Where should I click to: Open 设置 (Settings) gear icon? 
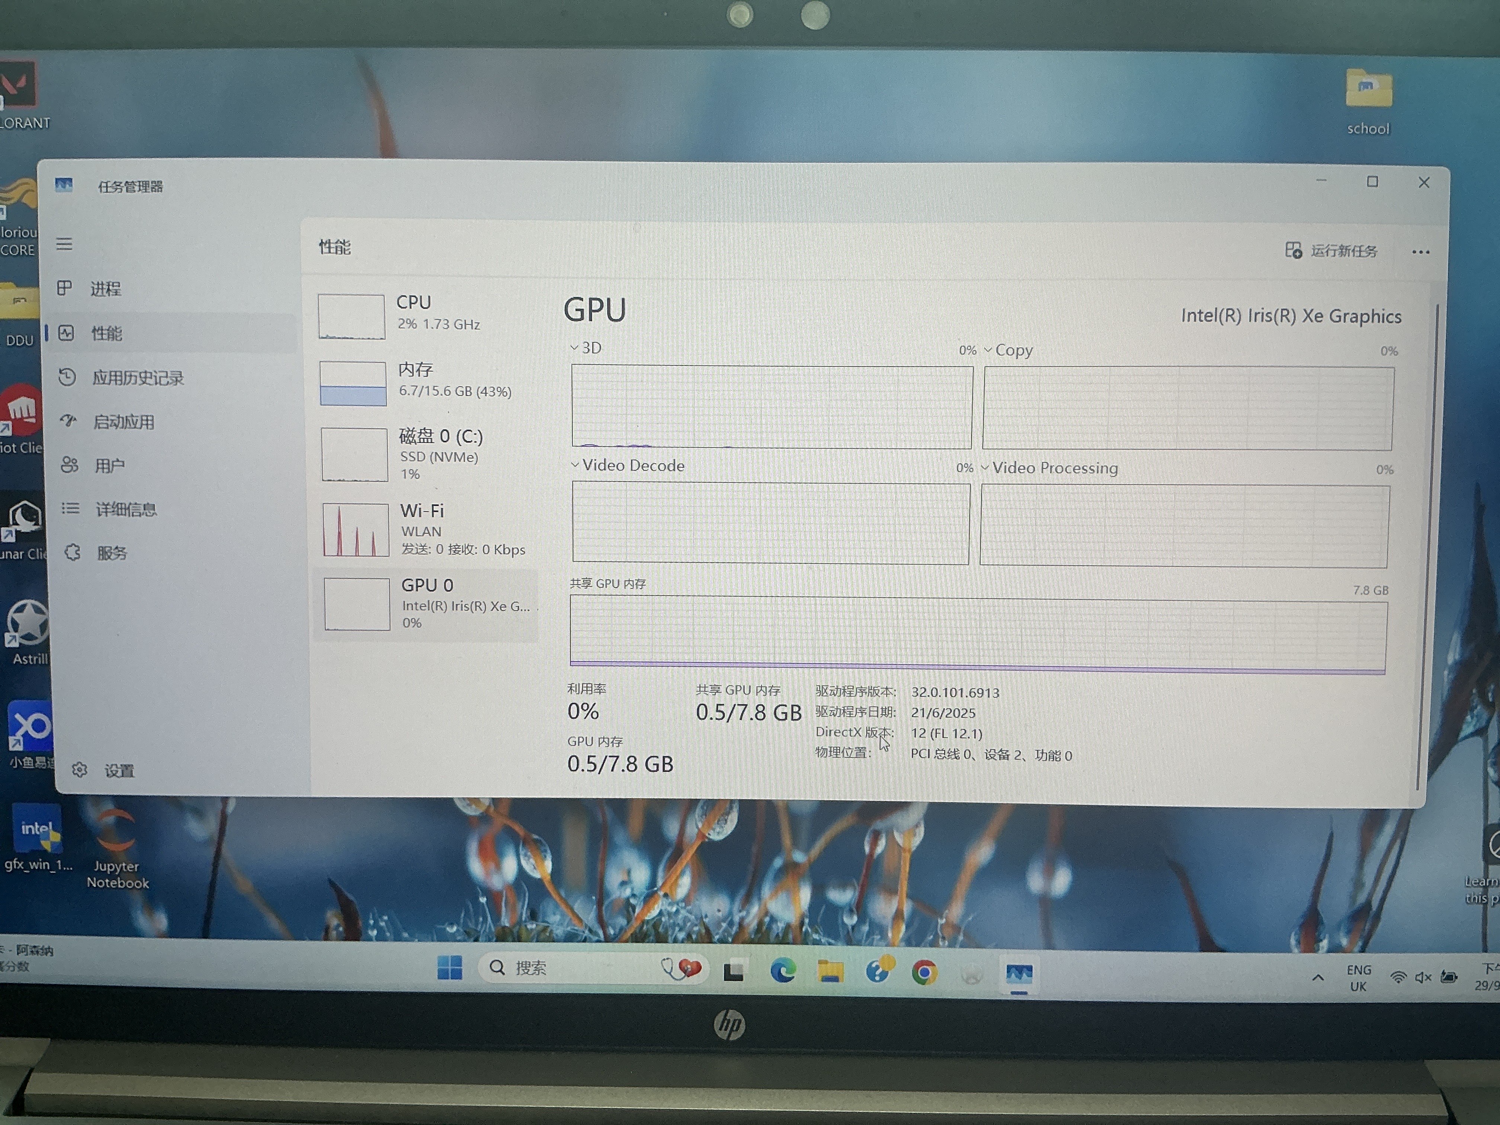click(80, 770)
